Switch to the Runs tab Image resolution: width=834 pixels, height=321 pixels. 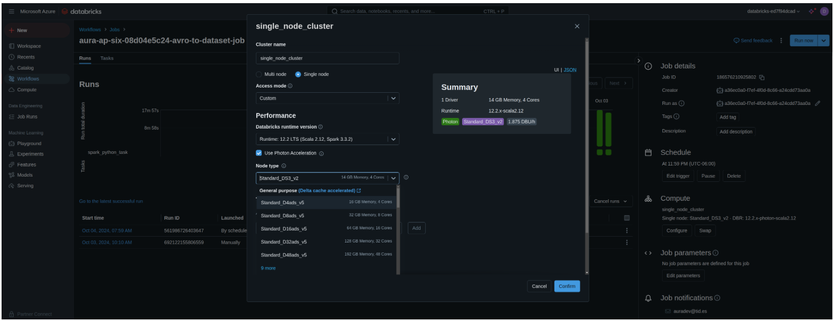[85, 58]
